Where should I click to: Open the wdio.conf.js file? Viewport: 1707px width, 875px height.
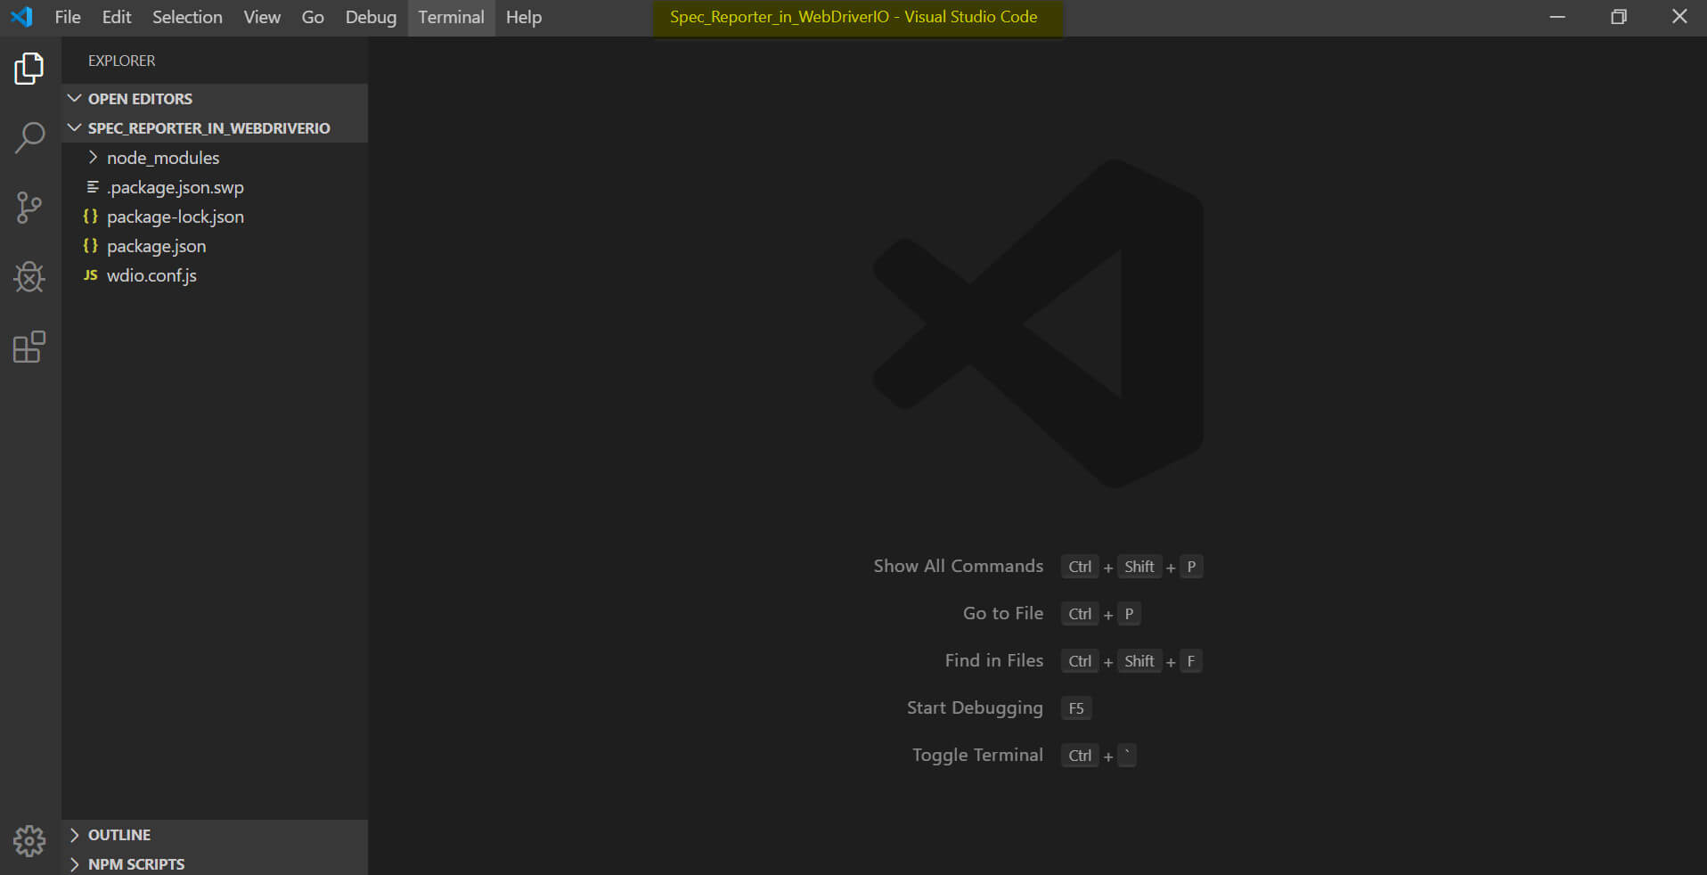tap(215, 275)
